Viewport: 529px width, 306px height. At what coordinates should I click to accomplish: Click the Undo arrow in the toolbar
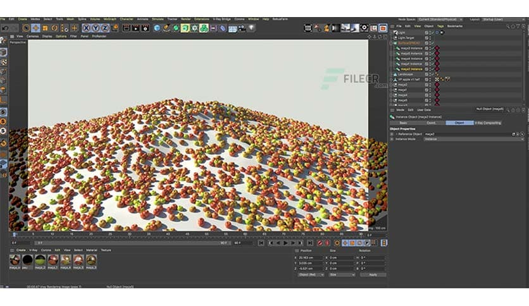click(x=5, y=28)
